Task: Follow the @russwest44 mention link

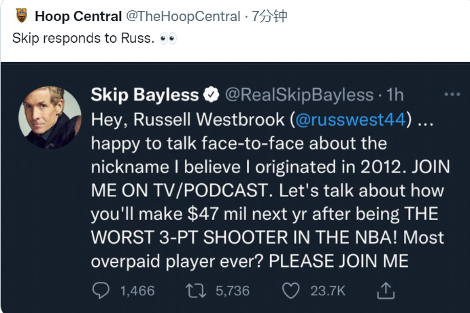Action: [352, 119]
